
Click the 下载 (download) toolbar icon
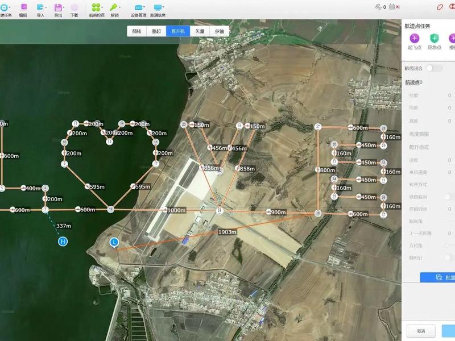tap(75, 7)
